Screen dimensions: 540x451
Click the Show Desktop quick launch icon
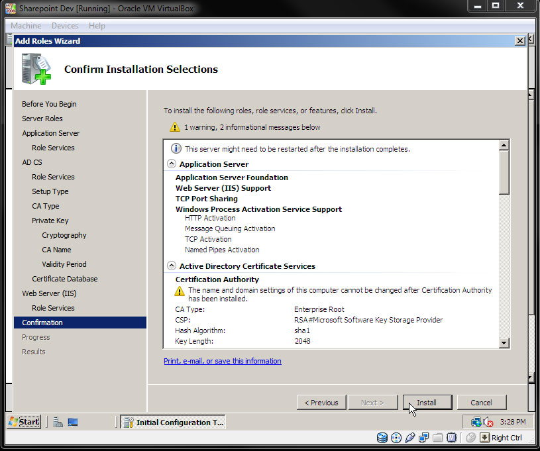73,422
